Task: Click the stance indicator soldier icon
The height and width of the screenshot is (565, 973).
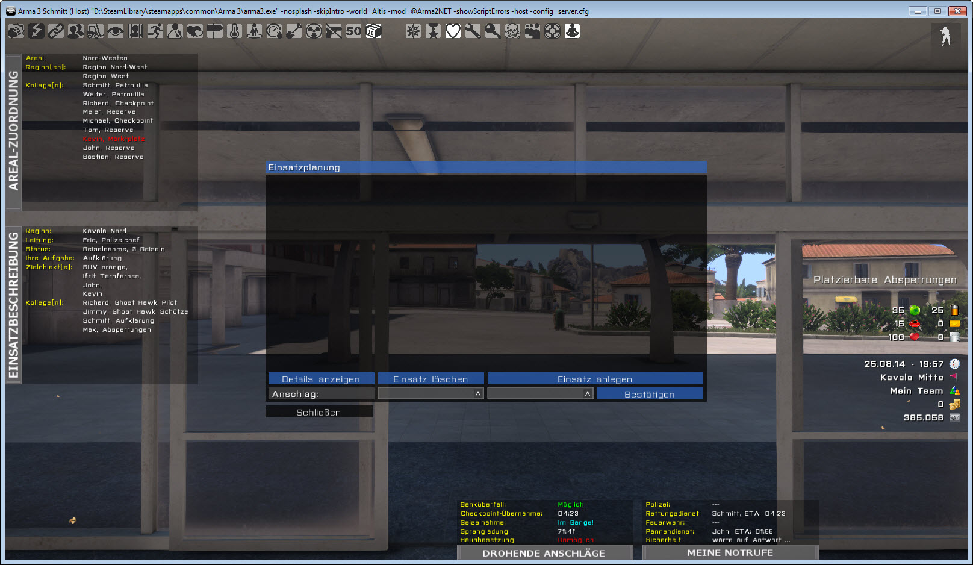Action: (946, 36)
